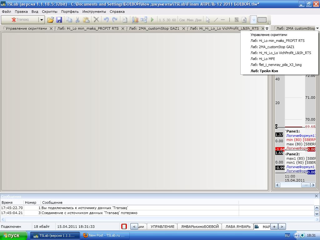This screenshot has height=240, width=320.
Task: Select the 1 interval toolbar button
Action: tap(160, 20)
